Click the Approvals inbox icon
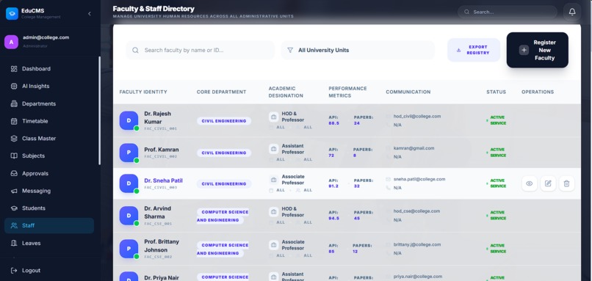 (14, 173)
